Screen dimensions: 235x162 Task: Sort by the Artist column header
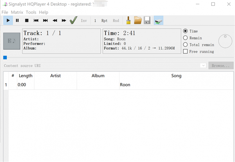pyautogui.click(x=56, y=76)
